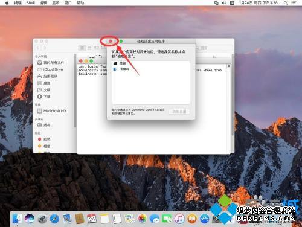Screen dimensions: 302x227
Task: Open Safari compass icon in Dock
Action: [x=54, y=219]
